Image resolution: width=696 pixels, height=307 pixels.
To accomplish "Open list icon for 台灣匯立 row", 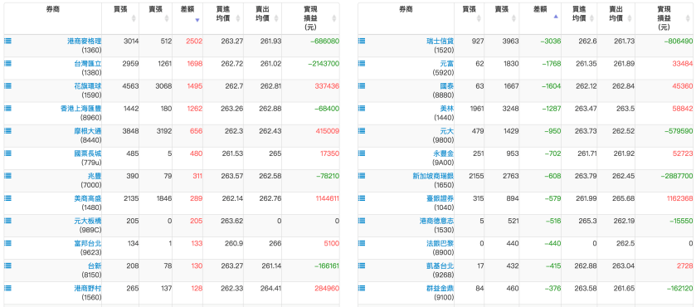I will coord(7,63).
